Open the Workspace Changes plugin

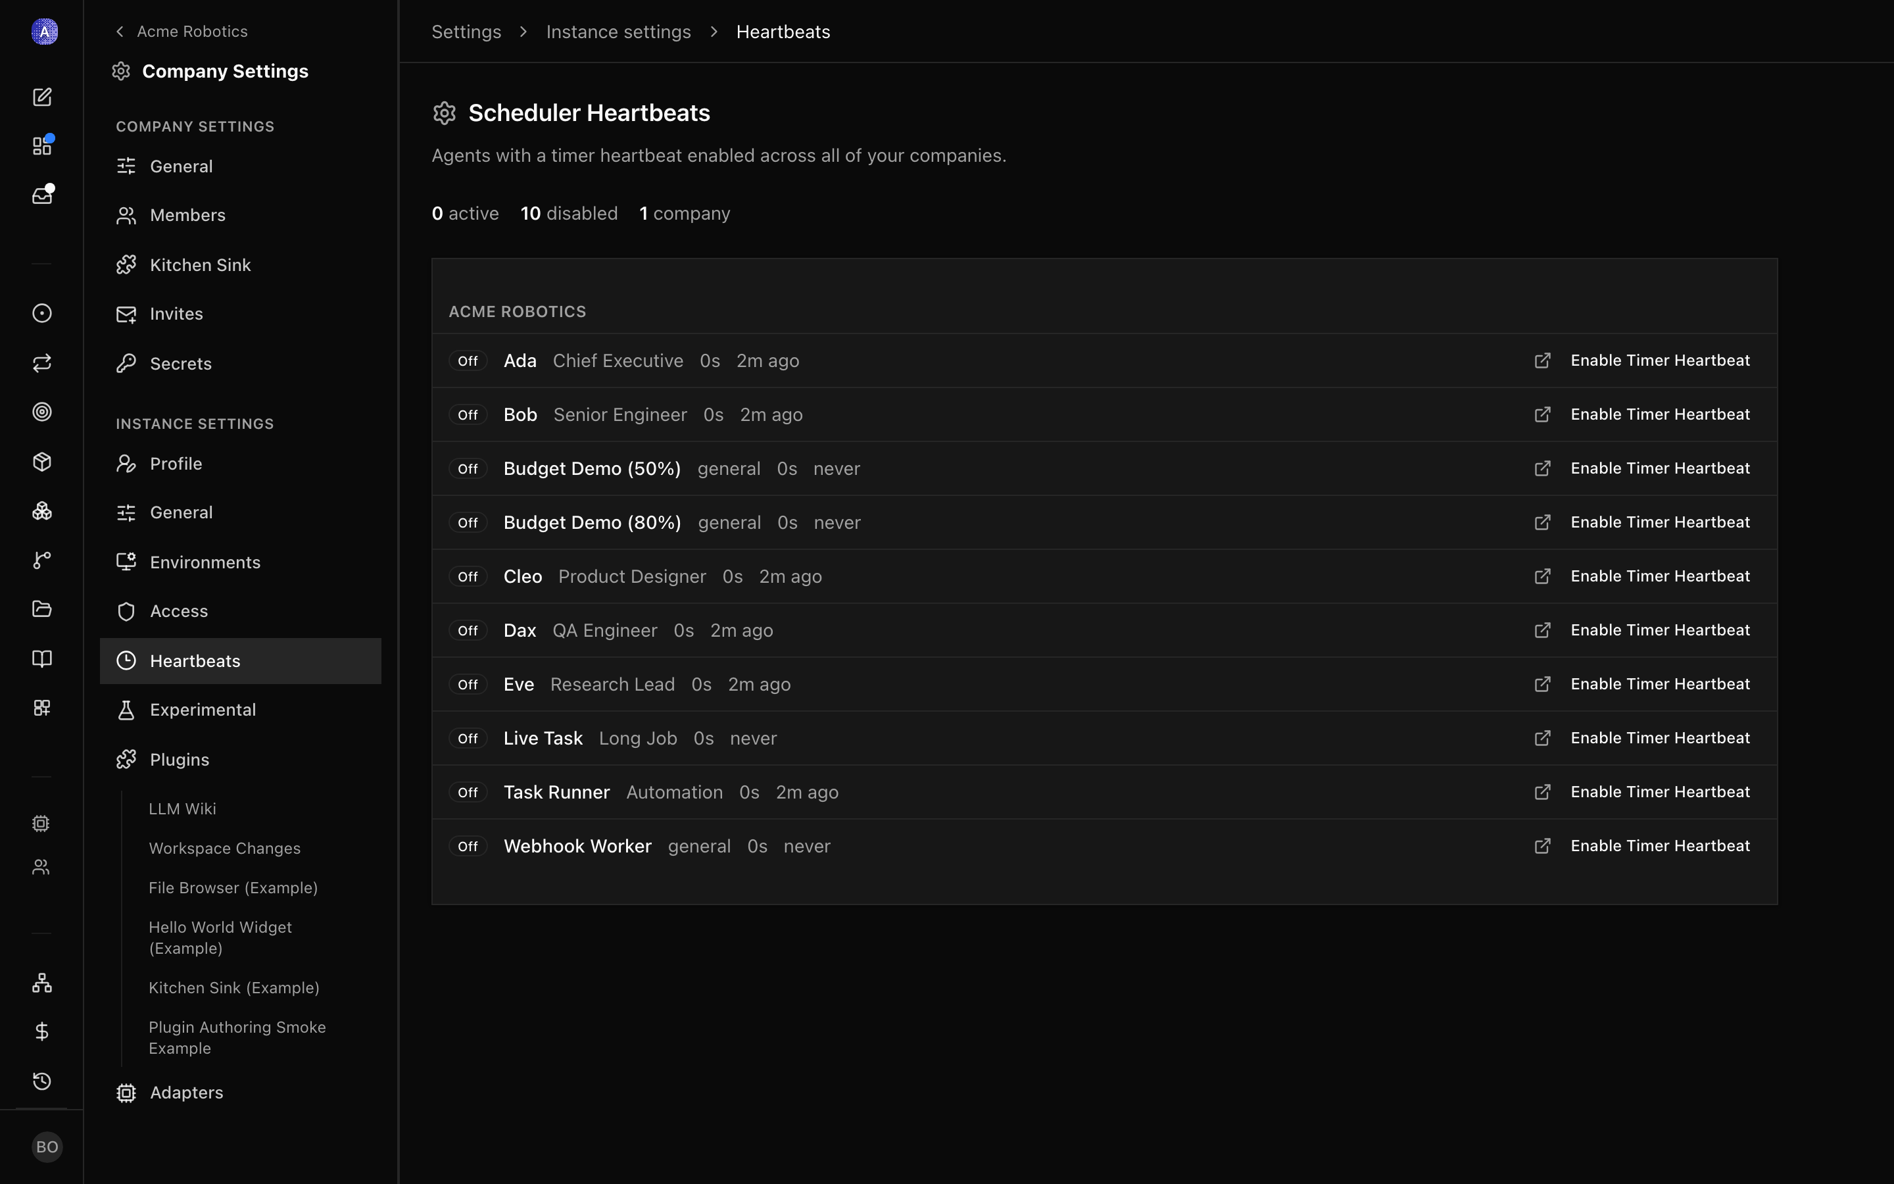point(225,848)
